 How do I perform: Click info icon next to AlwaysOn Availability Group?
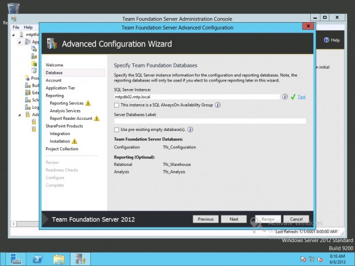[217, 105]
